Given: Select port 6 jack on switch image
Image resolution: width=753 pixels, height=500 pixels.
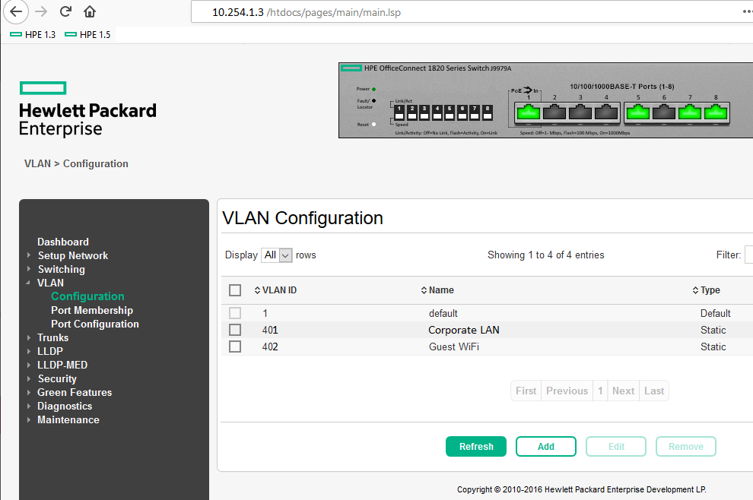Looking at the screenshot, I should pos(664,112).
